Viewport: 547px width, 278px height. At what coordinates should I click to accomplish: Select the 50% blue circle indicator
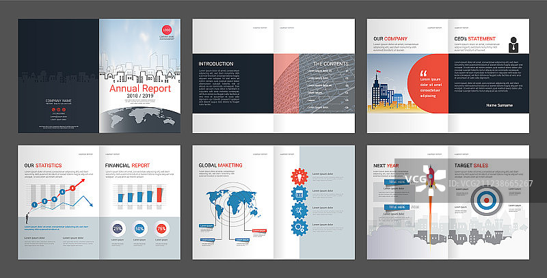(139, 228)
